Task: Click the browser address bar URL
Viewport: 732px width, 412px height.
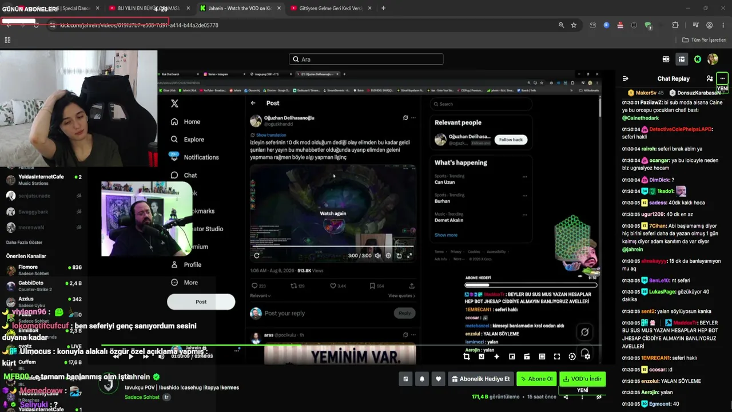Action: point(139,25)
